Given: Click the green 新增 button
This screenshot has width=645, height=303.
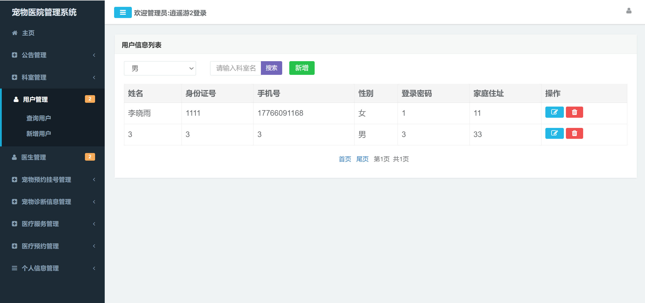Looking at the screenshot, I should point(301,68).
